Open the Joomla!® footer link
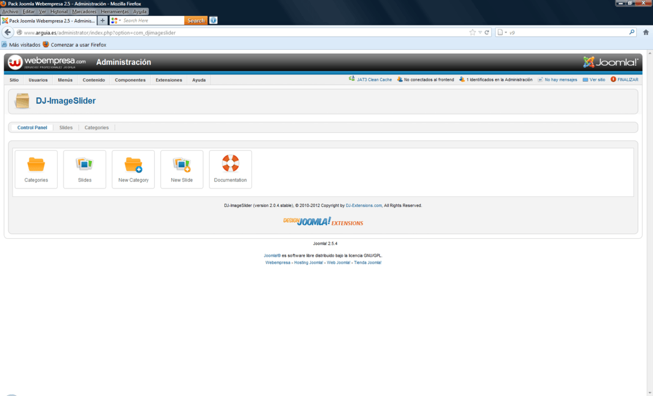Screen dimensions: 653x396 point(272,256)
